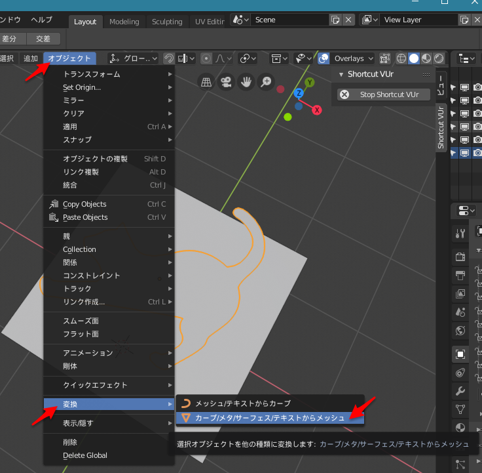This screenshot has height=473, width=482.
Task: Open the proportional falloff curve dropdown
Action: coord(223,58)
